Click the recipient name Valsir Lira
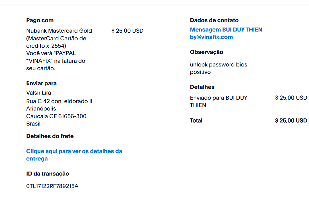 pyautogui.click(x=39, y=93)
